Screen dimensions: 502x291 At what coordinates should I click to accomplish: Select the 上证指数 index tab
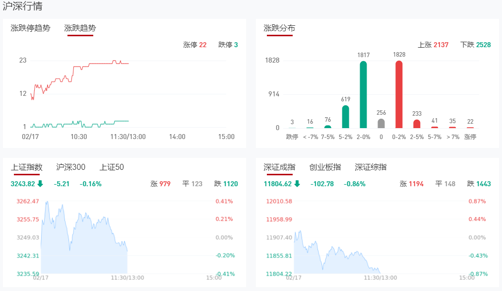coord(27,167)
